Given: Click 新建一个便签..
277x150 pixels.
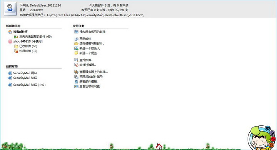Looking at the screenshot, I should 89,53.
